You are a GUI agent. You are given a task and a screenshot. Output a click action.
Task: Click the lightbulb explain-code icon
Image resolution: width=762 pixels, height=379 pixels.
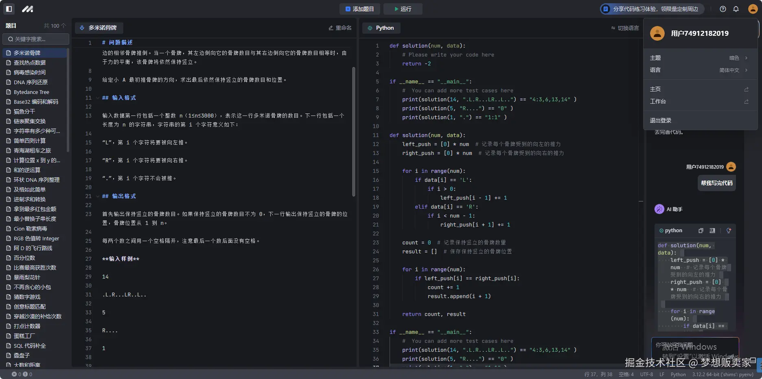[729, 231]
